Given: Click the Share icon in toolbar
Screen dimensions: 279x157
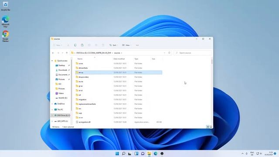Looking at the screenshot, I should (x=96, y=45).
